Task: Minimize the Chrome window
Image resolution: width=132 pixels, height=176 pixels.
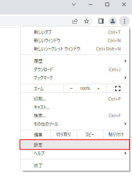Action: pos(91,4)
